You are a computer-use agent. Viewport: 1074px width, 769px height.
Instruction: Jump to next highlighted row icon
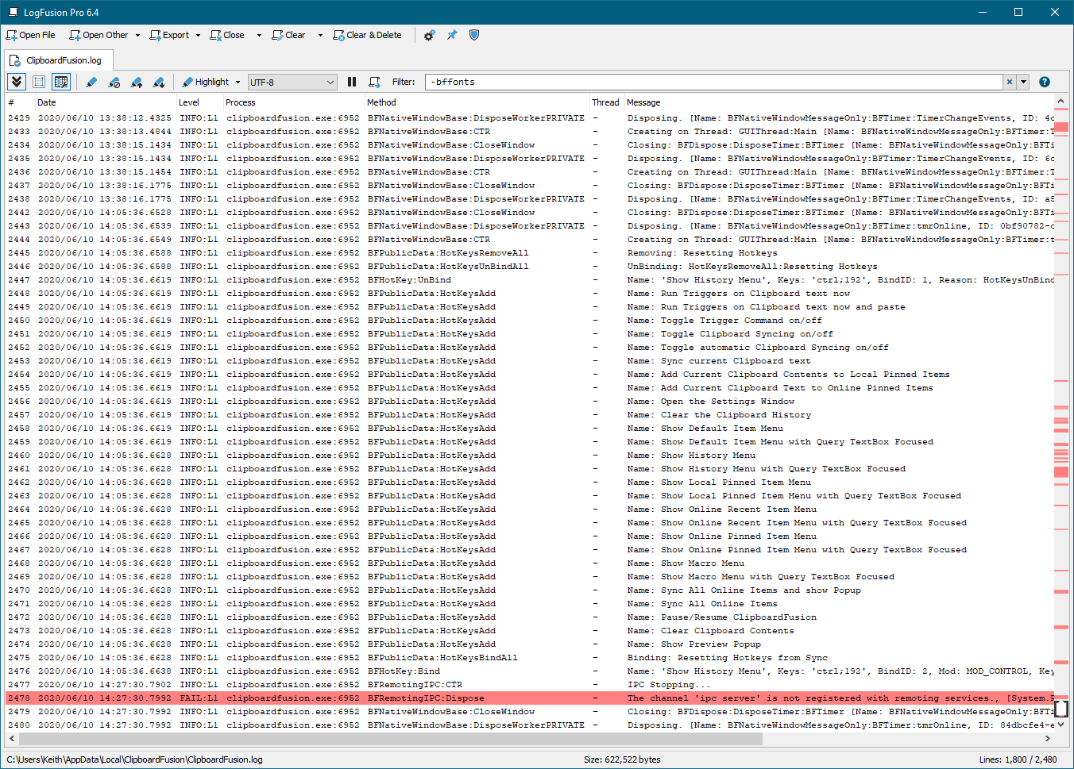click(x=159, y=82)
